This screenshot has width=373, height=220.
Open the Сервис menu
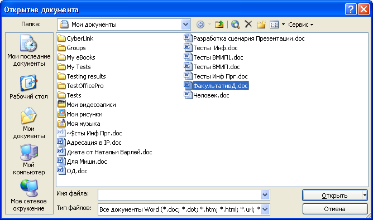tap(300, 25)
